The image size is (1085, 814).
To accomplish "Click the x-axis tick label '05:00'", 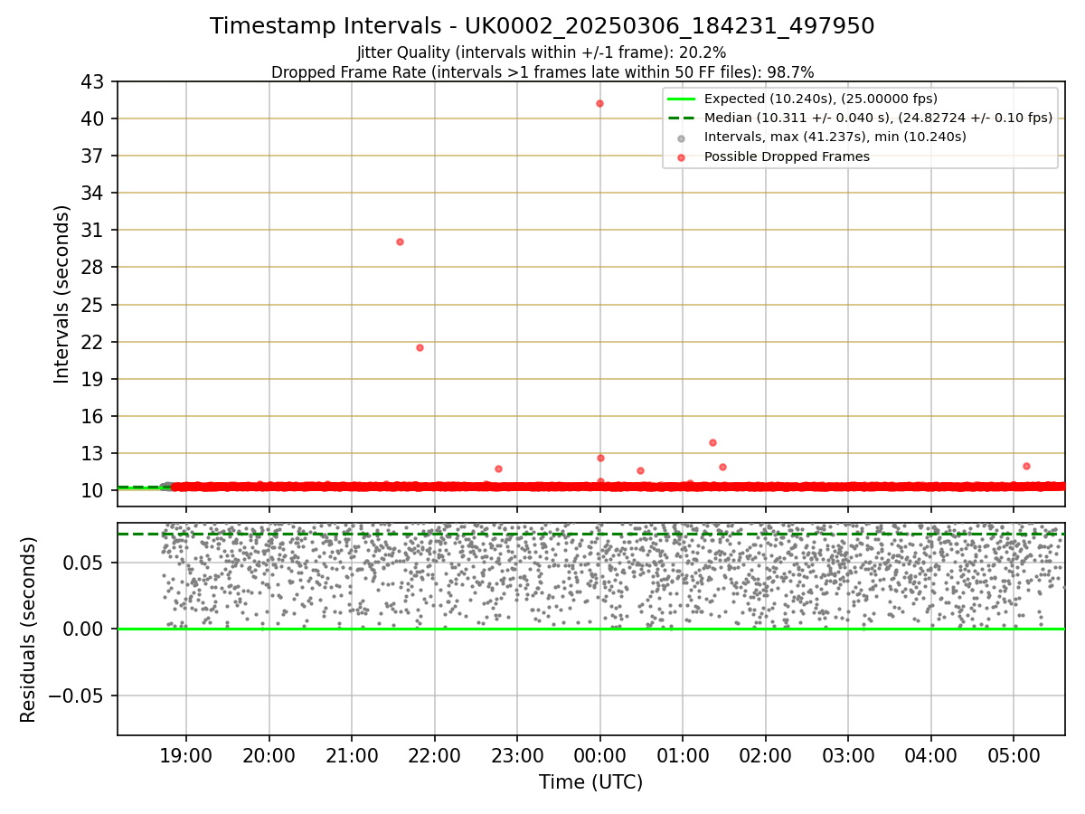I will (x=1014, y=755).
